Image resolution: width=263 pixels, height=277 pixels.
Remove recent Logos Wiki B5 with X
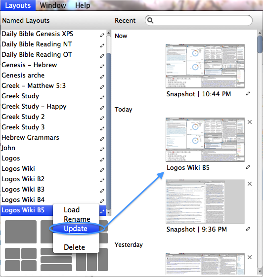[x=250, y=122]
